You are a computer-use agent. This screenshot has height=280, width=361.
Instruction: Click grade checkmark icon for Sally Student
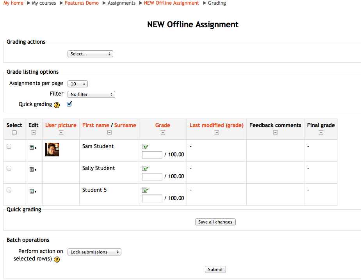tap(145, 168)
